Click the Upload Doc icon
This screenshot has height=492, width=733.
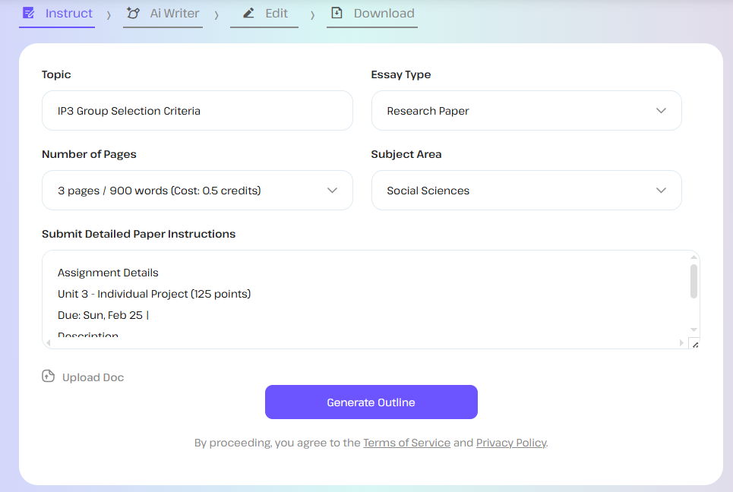(x=49, y=377)
